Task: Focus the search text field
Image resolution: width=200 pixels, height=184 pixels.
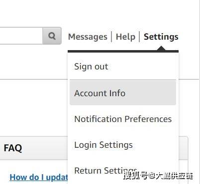Action: click(21, 36)
